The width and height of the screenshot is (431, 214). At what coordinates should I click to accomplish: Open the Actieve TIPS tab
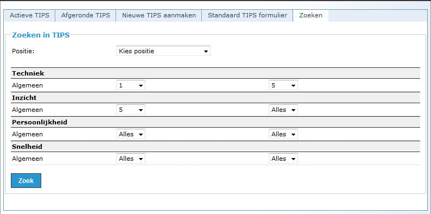click(x=30, y=15)
